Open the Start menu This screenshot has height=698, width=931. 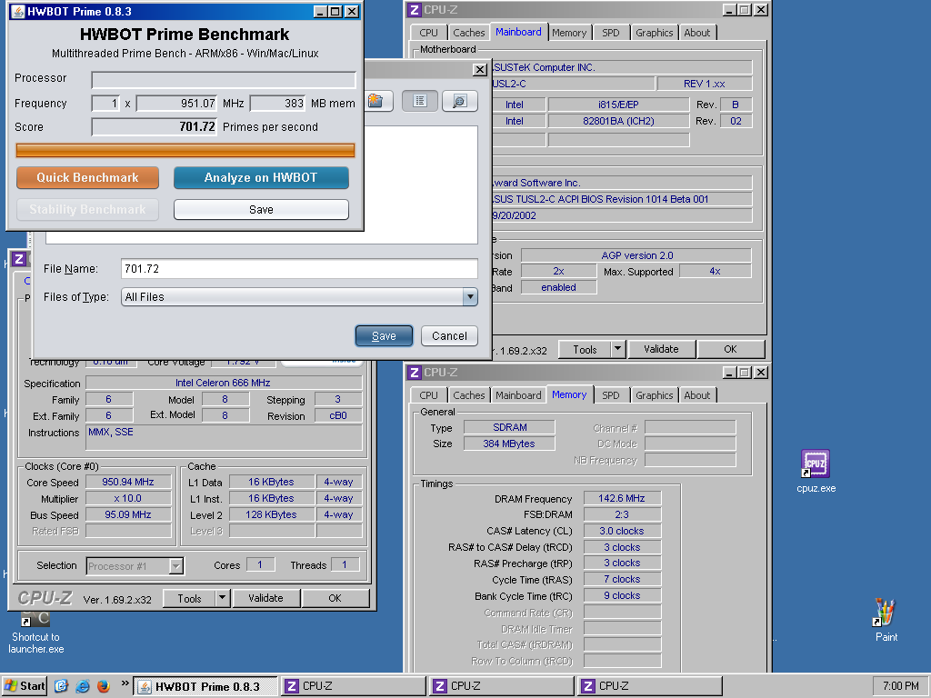[x=25, y=686]
